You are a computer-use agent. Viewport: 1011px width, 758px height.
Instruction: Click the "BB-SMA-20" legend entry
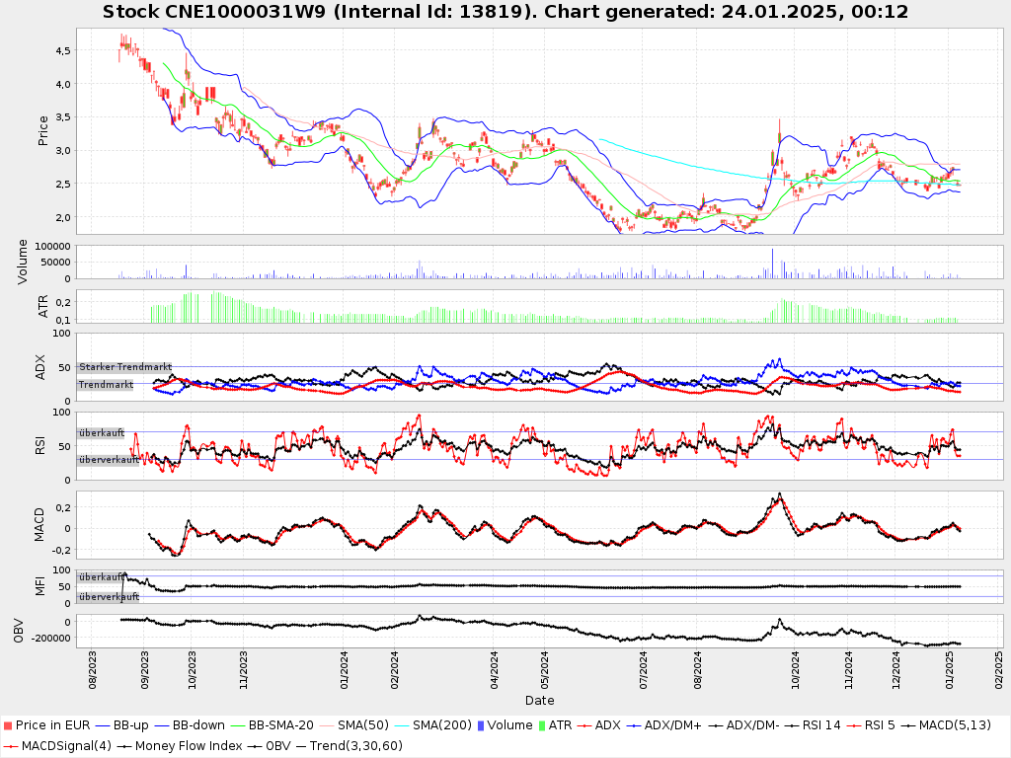pyautogui.click(x=281, y=725)
